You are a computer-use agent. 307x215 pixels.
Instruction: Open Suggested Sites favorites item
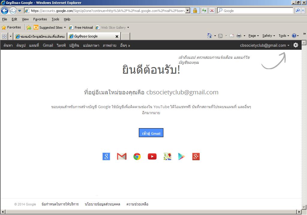coord(50,27)
